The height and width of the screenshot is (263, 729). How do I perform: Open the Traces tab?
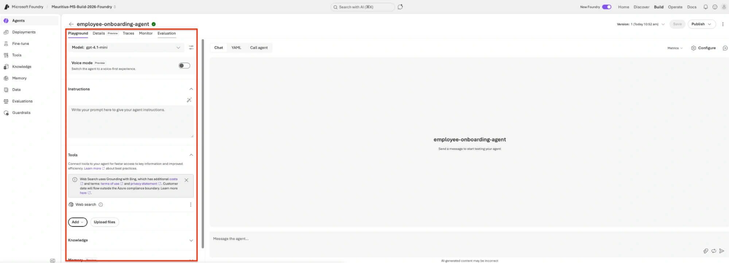pos(128,33)
